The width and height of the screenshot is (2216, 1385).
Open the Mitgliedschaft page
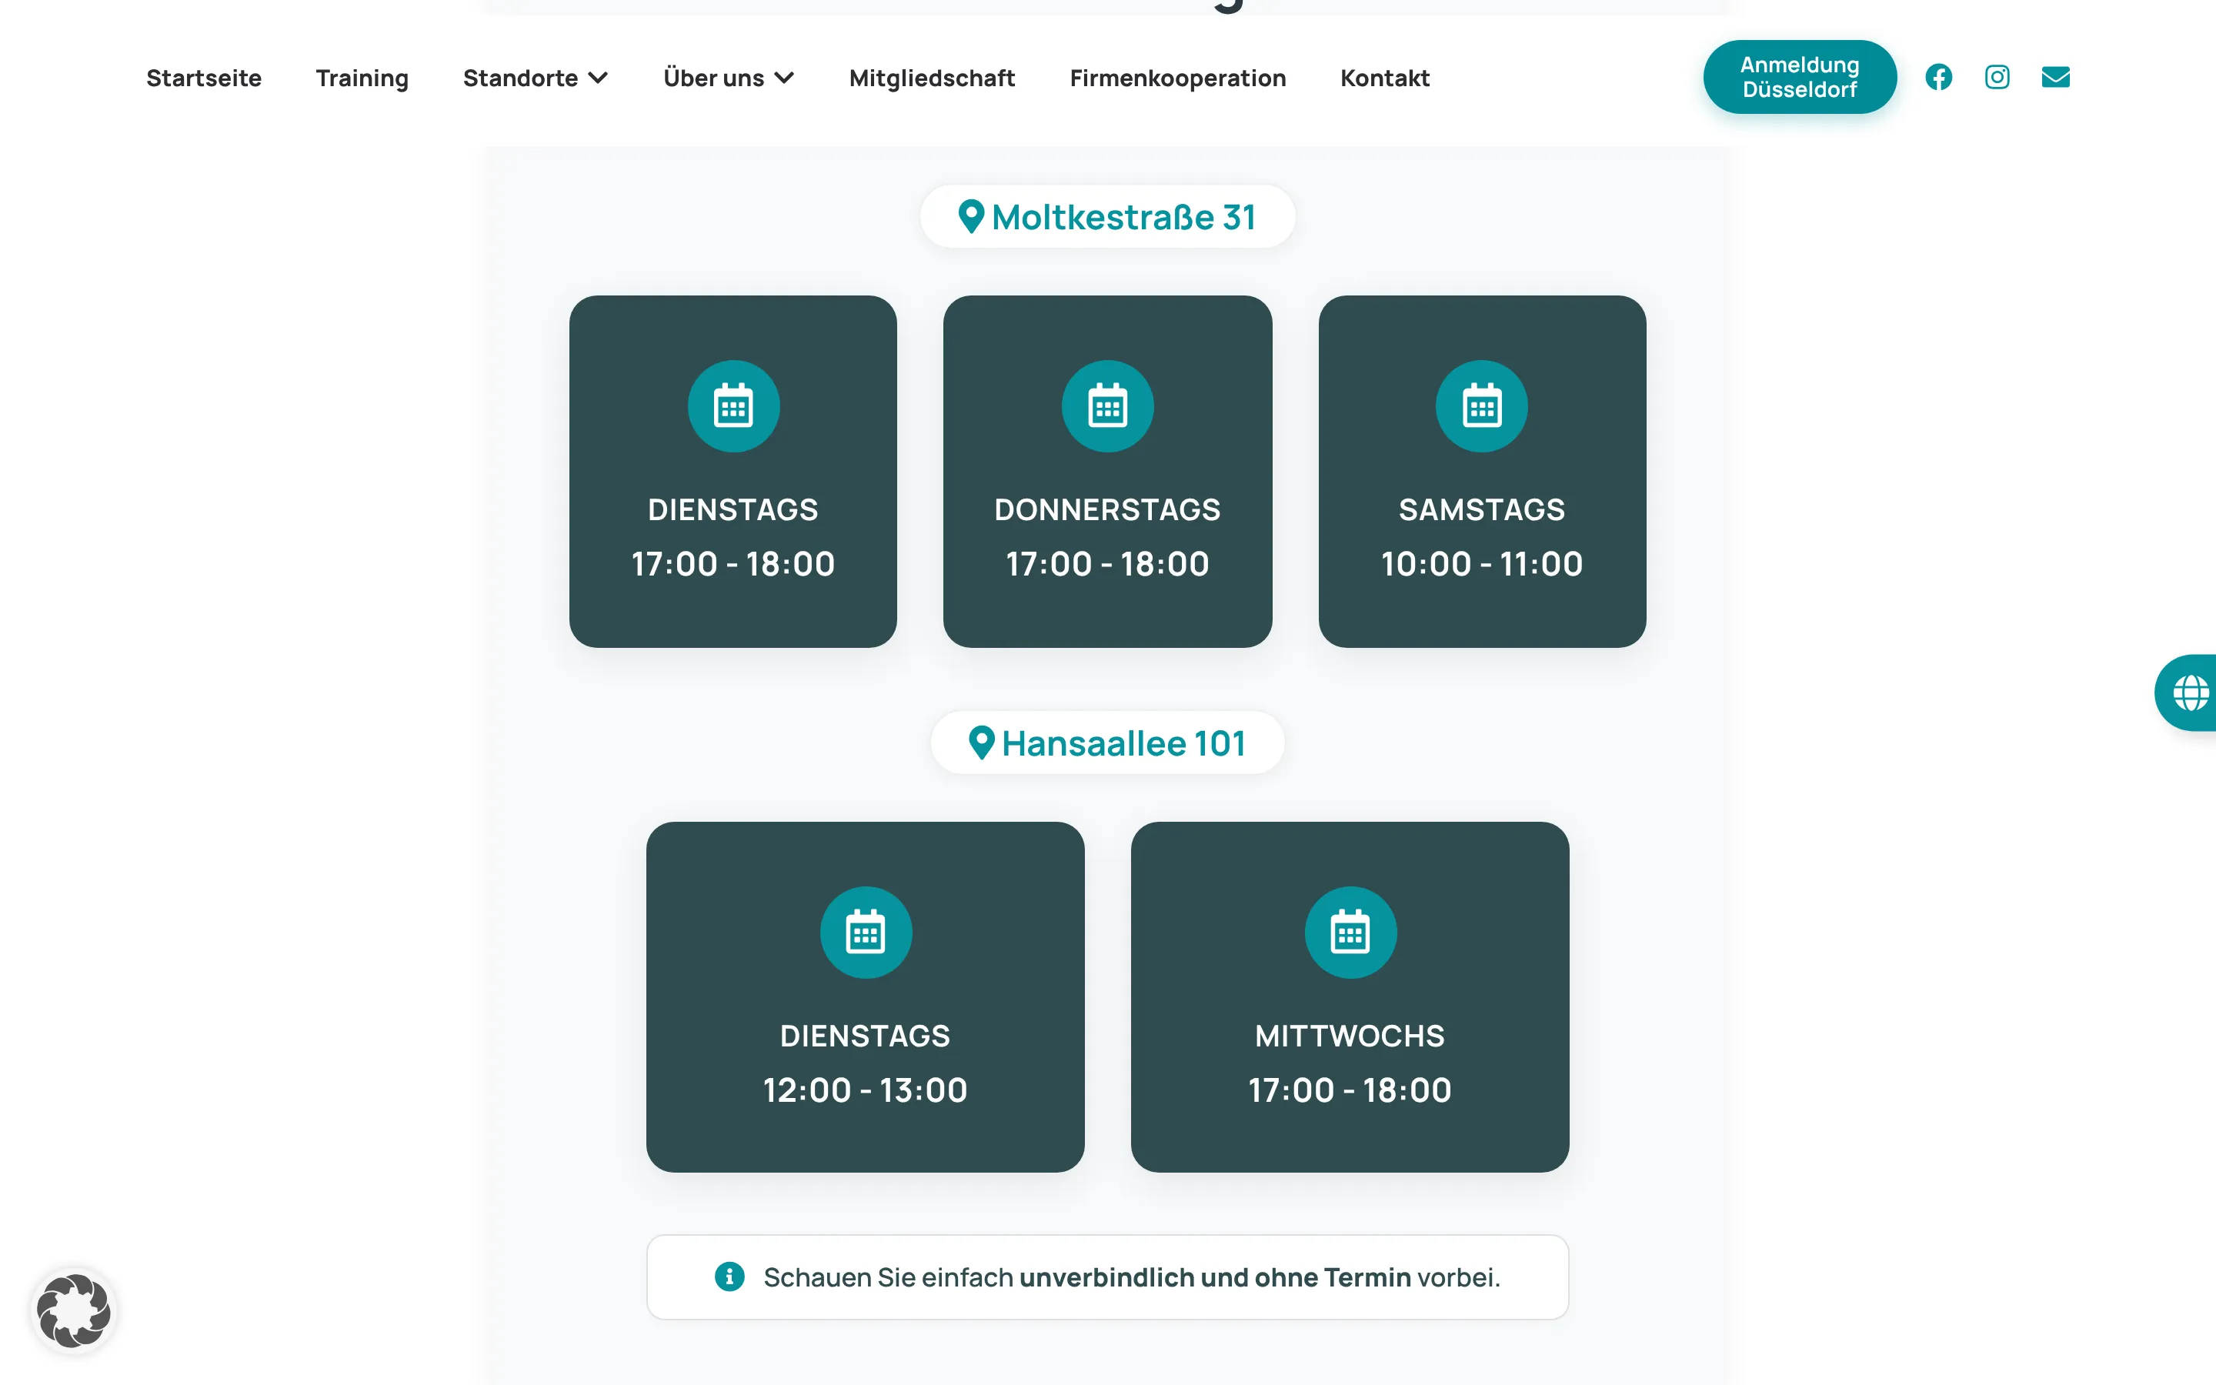tap(933, 78)
